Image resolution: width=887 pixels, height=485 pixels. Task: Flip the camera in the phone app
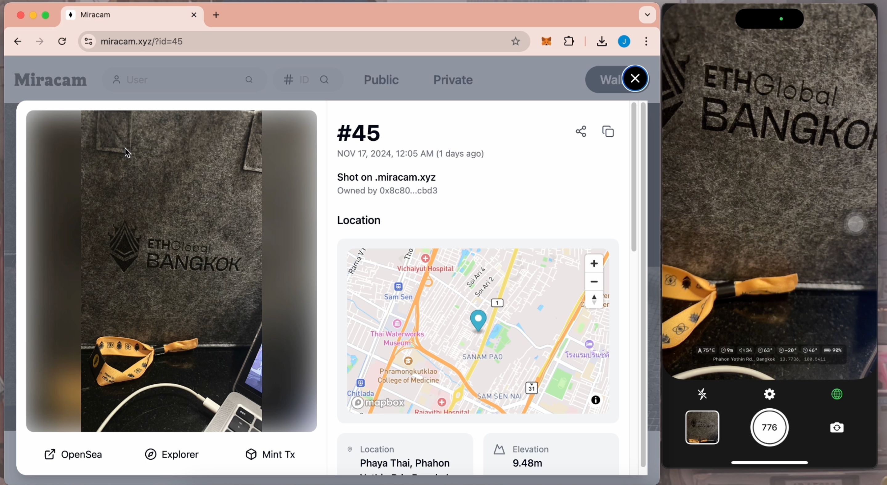(837, 427)
